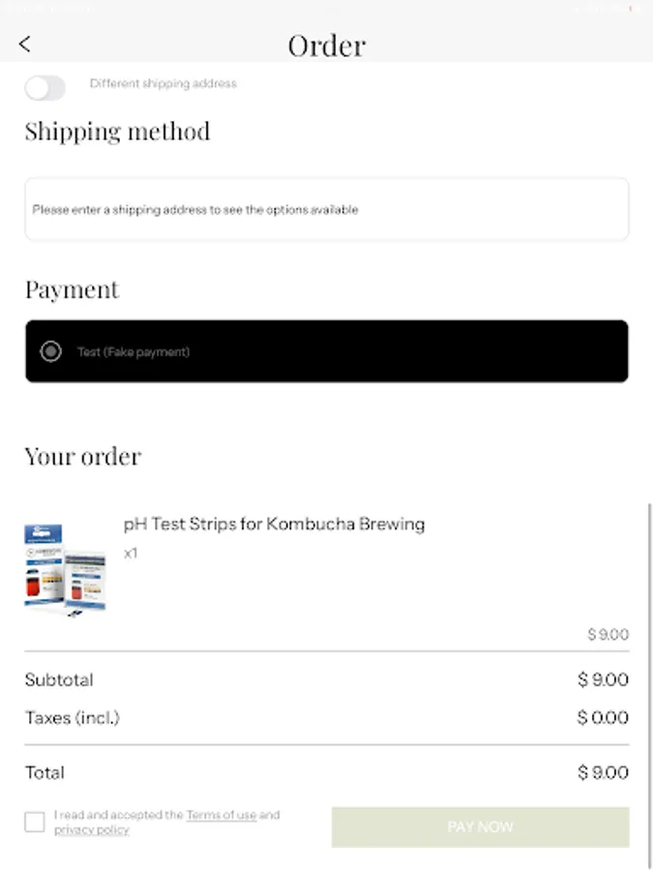This screenshot has width=653, height=871.
Task: Click the x1 quantity label
Action: pyautogui.click(x=131, y=554)
